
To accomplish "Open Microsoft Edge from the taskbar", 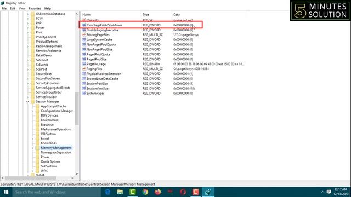I will pyautogui.click(x=107, y=192).
